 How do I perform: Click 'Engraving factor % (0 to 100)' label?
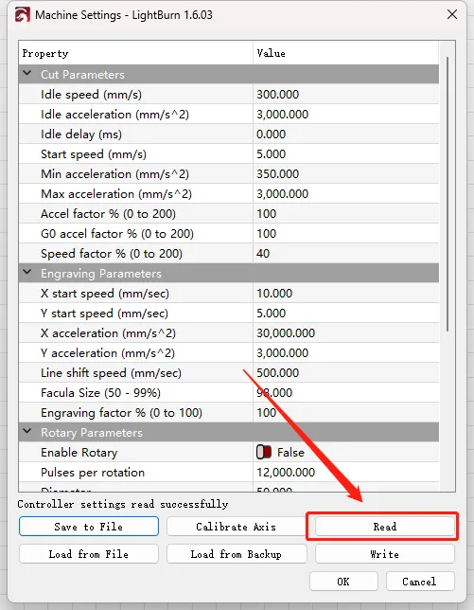(122, 413)
